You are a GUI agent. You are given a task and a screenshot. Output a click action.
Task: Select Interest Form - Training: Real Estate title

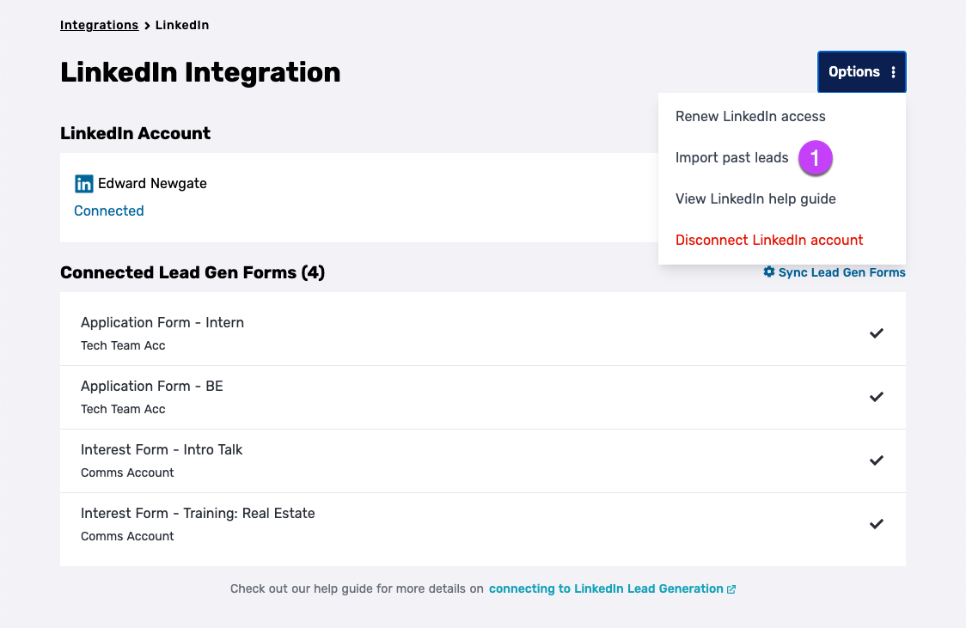click(x=198, y=513)
